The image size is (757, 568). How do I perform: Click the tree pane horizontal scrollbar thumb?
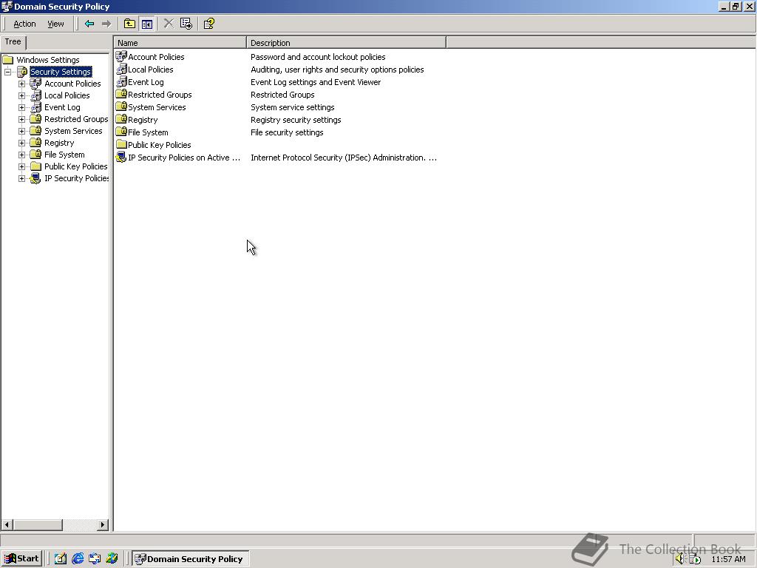[38, 524]
